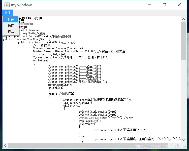Click the vertical scrollbar up arrow
This screenshot has height=151, width=189.
(183, 19)
